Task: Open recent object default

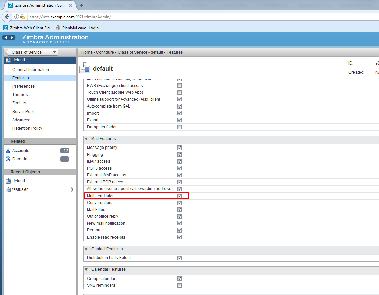Action: click(x=18, y=181)
